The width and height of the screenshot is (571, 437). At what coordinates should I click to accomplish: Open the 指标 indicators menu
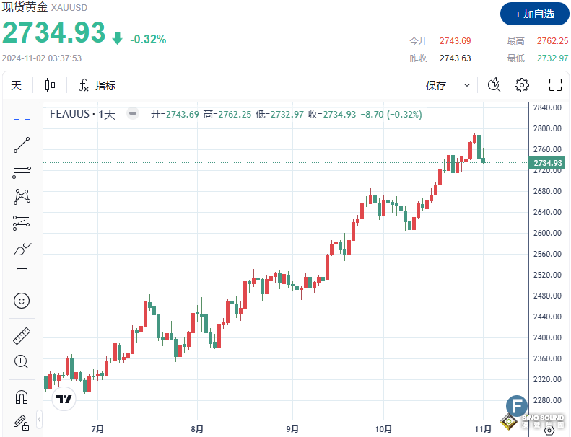[97, 85]
